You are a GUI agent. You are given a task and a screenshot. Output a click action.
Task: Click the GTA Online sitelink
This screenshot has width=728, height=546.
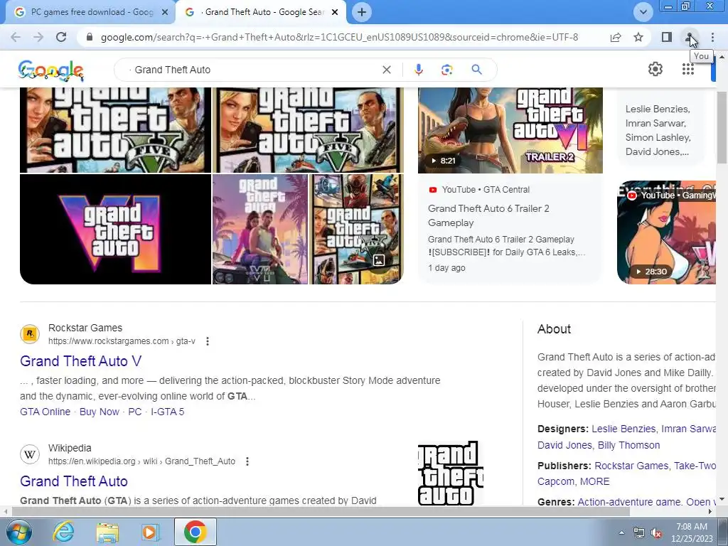click(45, 412)
